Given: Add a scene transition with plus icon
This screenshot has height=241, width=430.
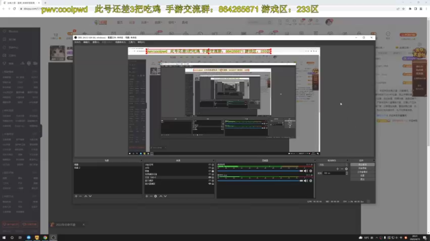Looking at the screenshot, I should [x=338, y=169].
